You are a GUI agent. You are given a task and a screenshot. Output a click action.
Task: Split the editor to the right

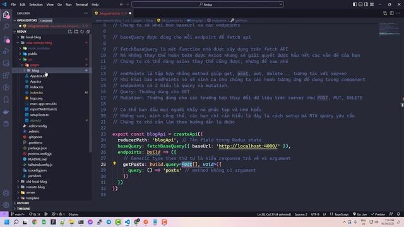click(391, 13)
